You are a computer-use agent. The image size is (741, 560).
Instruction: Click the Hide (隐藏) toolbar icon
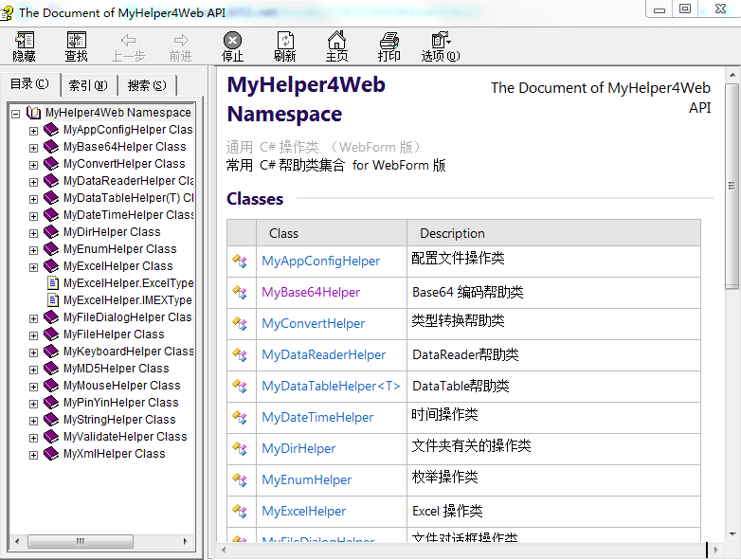pos(24,41)
